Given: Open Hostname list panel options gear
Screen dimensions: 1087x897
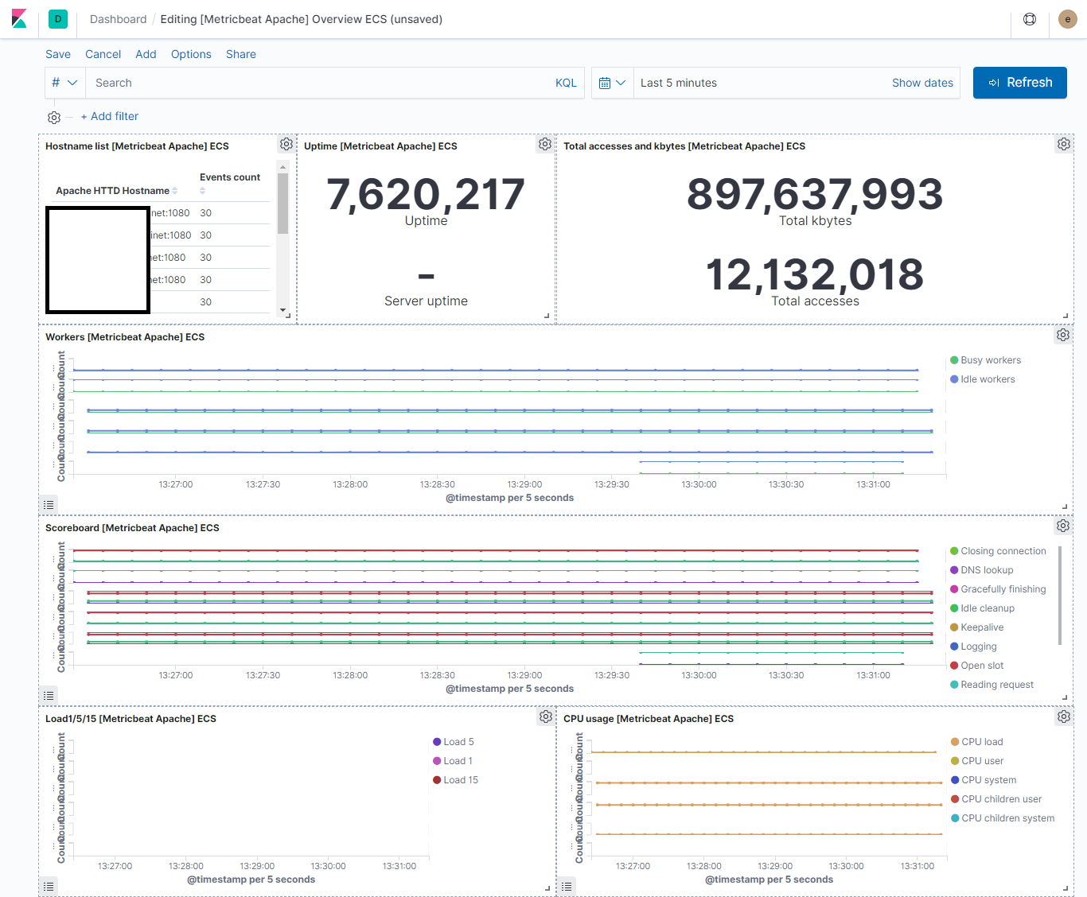Looking at the screenshot, I should coord(286,144).
